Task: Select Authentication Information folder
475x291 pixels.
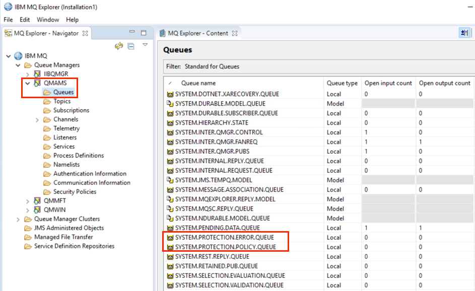Action: 90,174
